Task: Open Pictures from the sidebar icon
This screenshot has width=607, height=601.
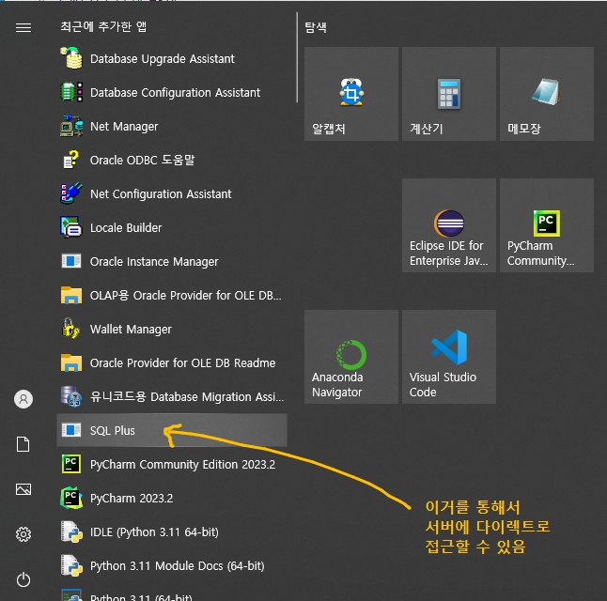Action: click(x=23, y=489)
